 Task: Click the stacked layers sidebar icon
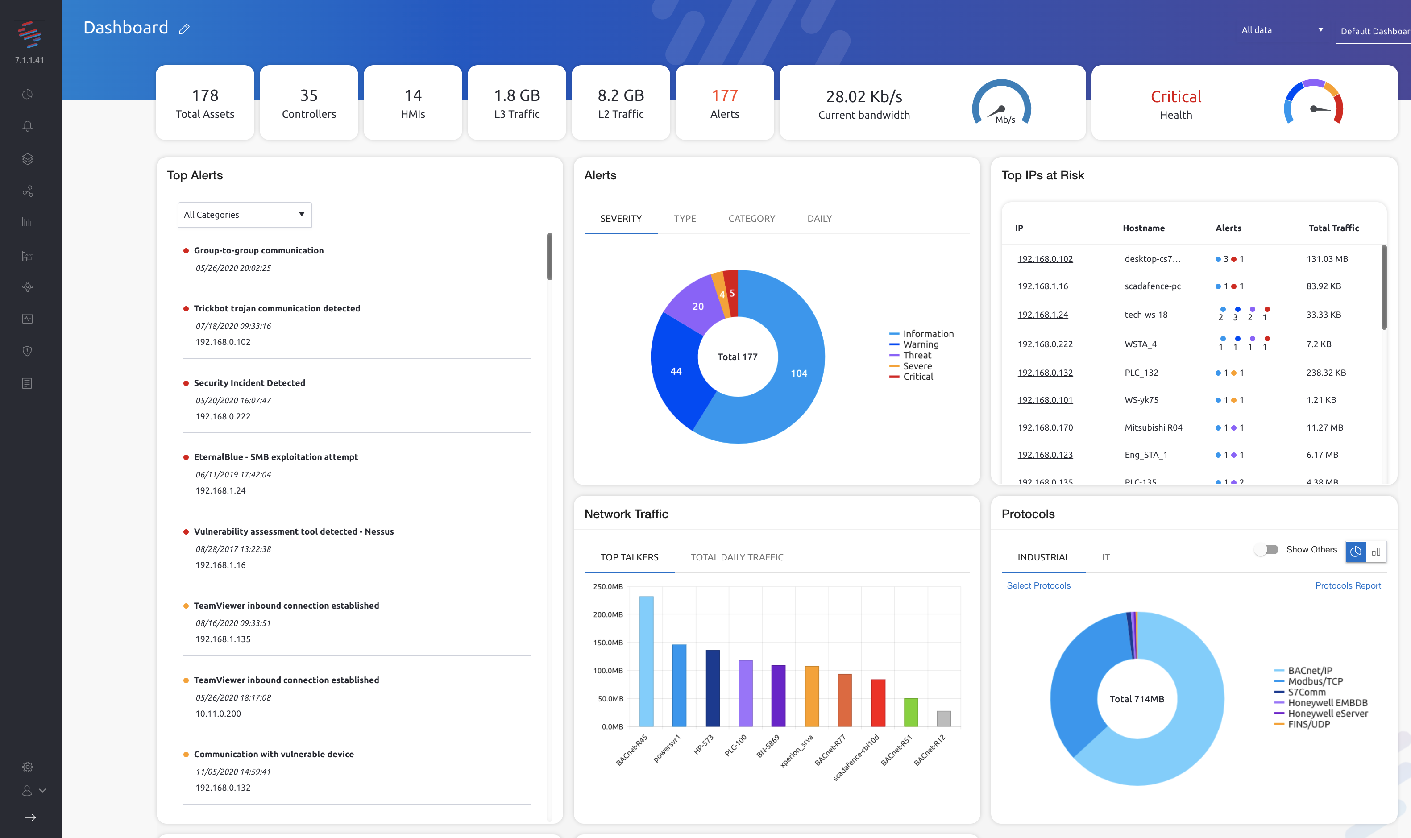(x=27, y=159)
